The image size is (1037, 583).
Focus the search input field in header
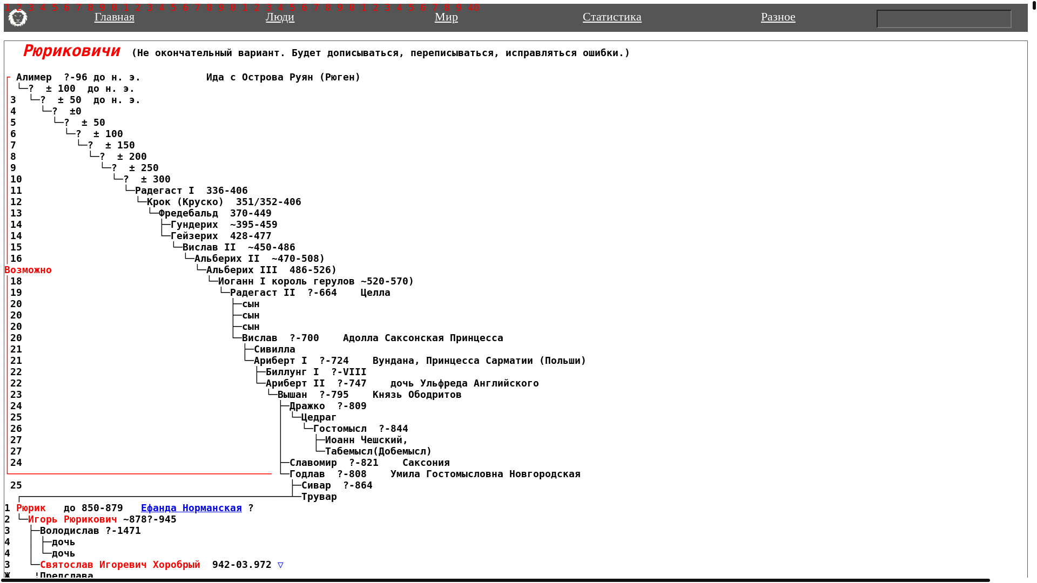click(944, 19)
